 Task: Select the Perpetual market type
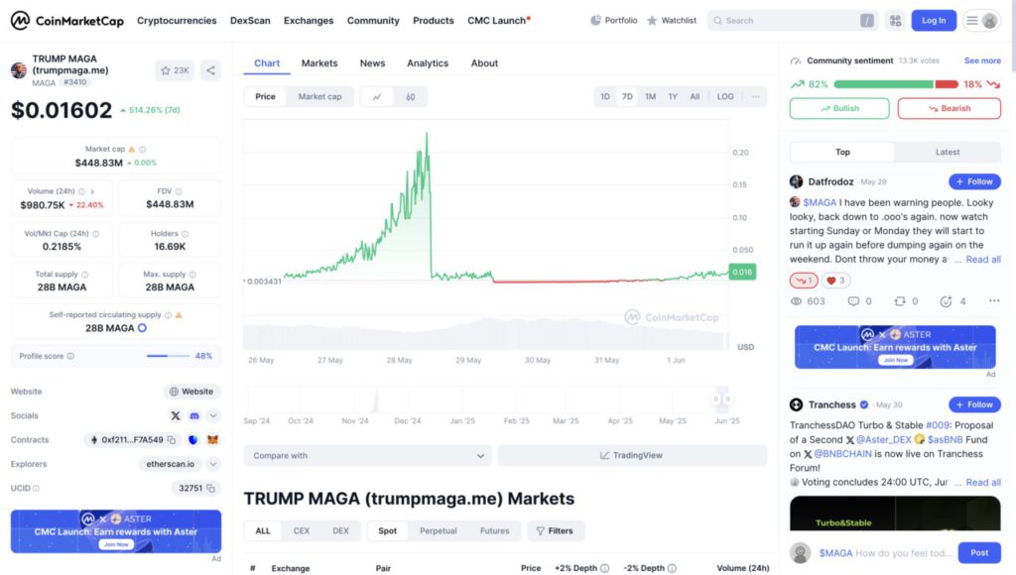pyautogui.click(x=438, y=530)
